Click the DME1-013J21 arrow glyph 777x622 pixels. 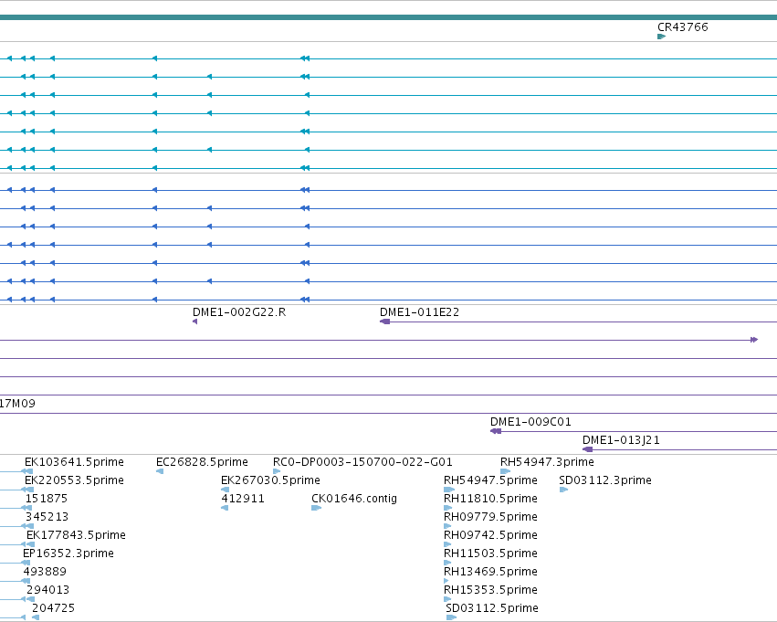[x=588, y=449]
